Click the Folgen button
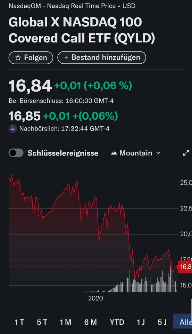 point(31,57)
